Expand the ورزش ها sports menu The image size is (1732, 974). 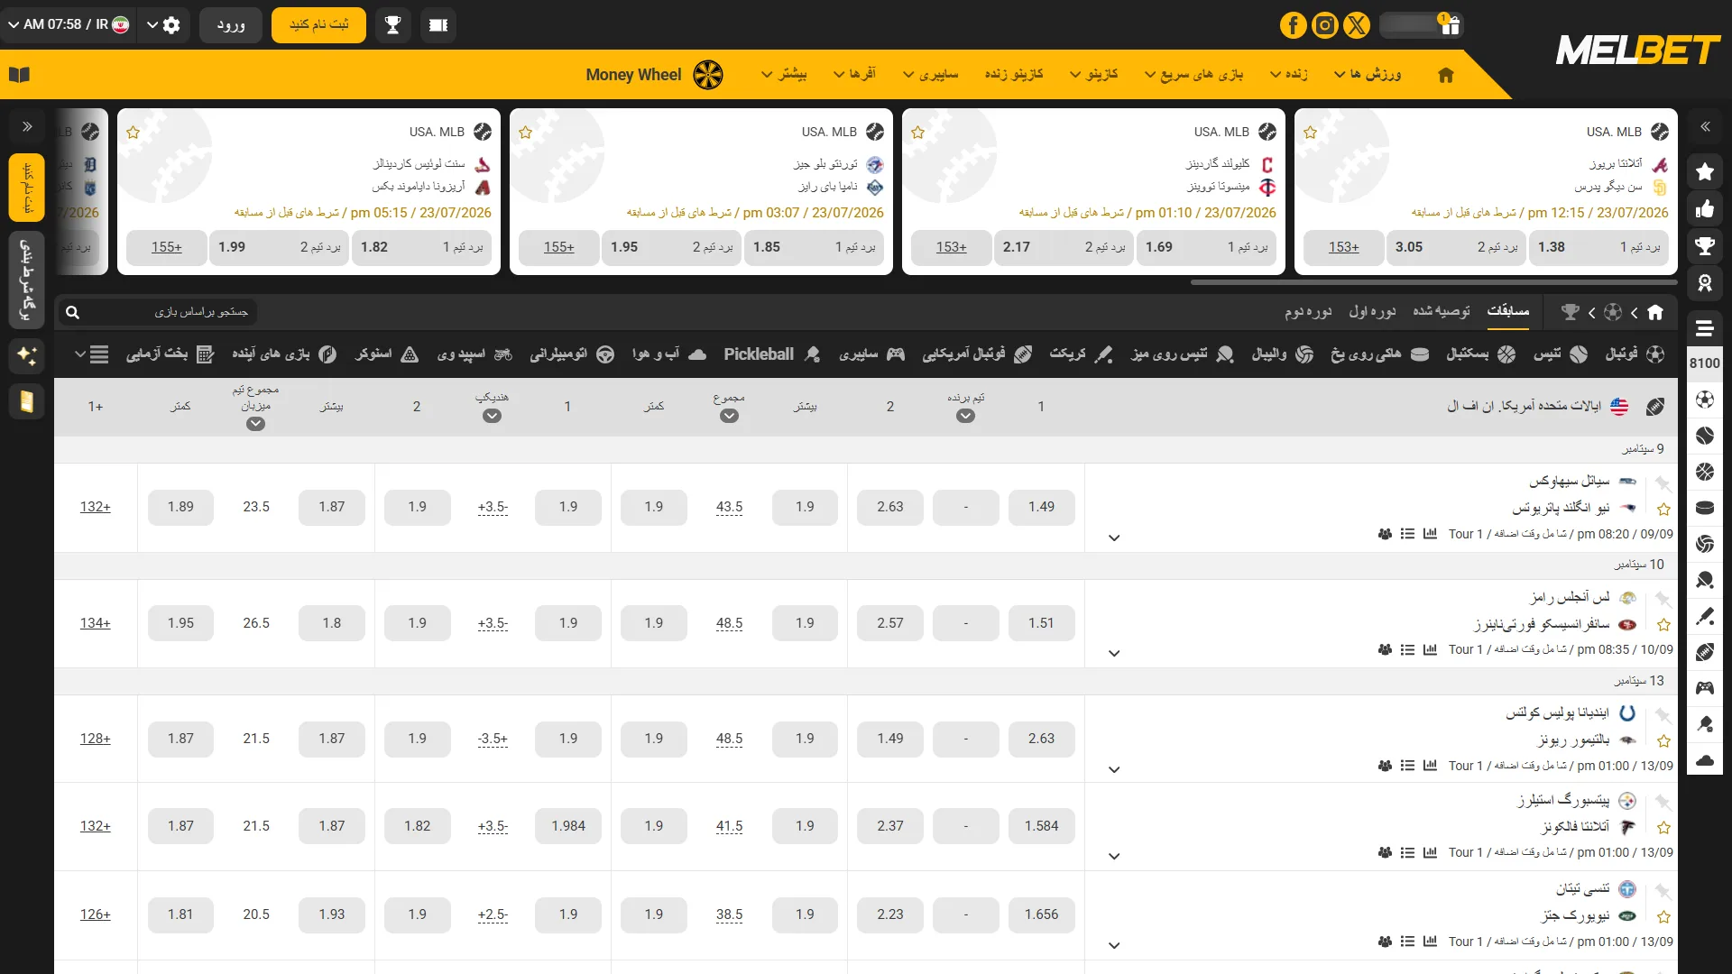1368,74
